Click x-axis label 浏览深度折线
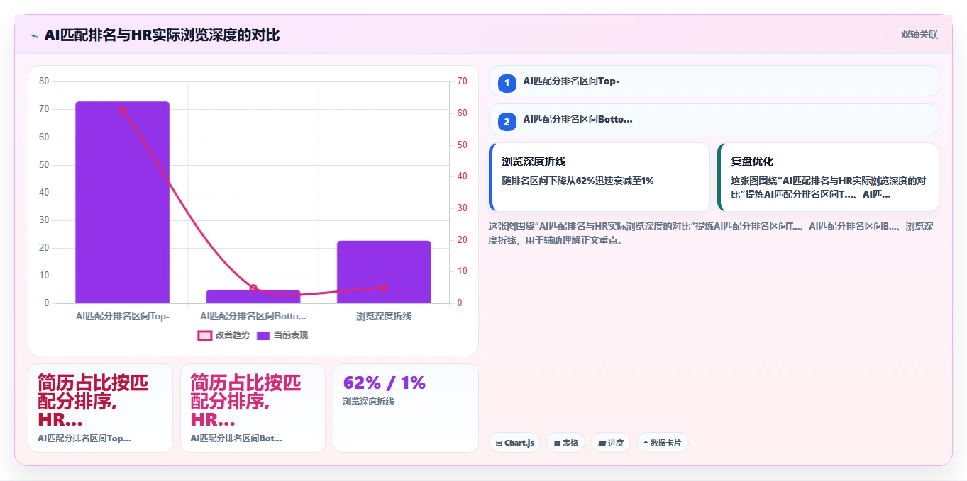Screen dimensions: 967x481 point(384,316)
